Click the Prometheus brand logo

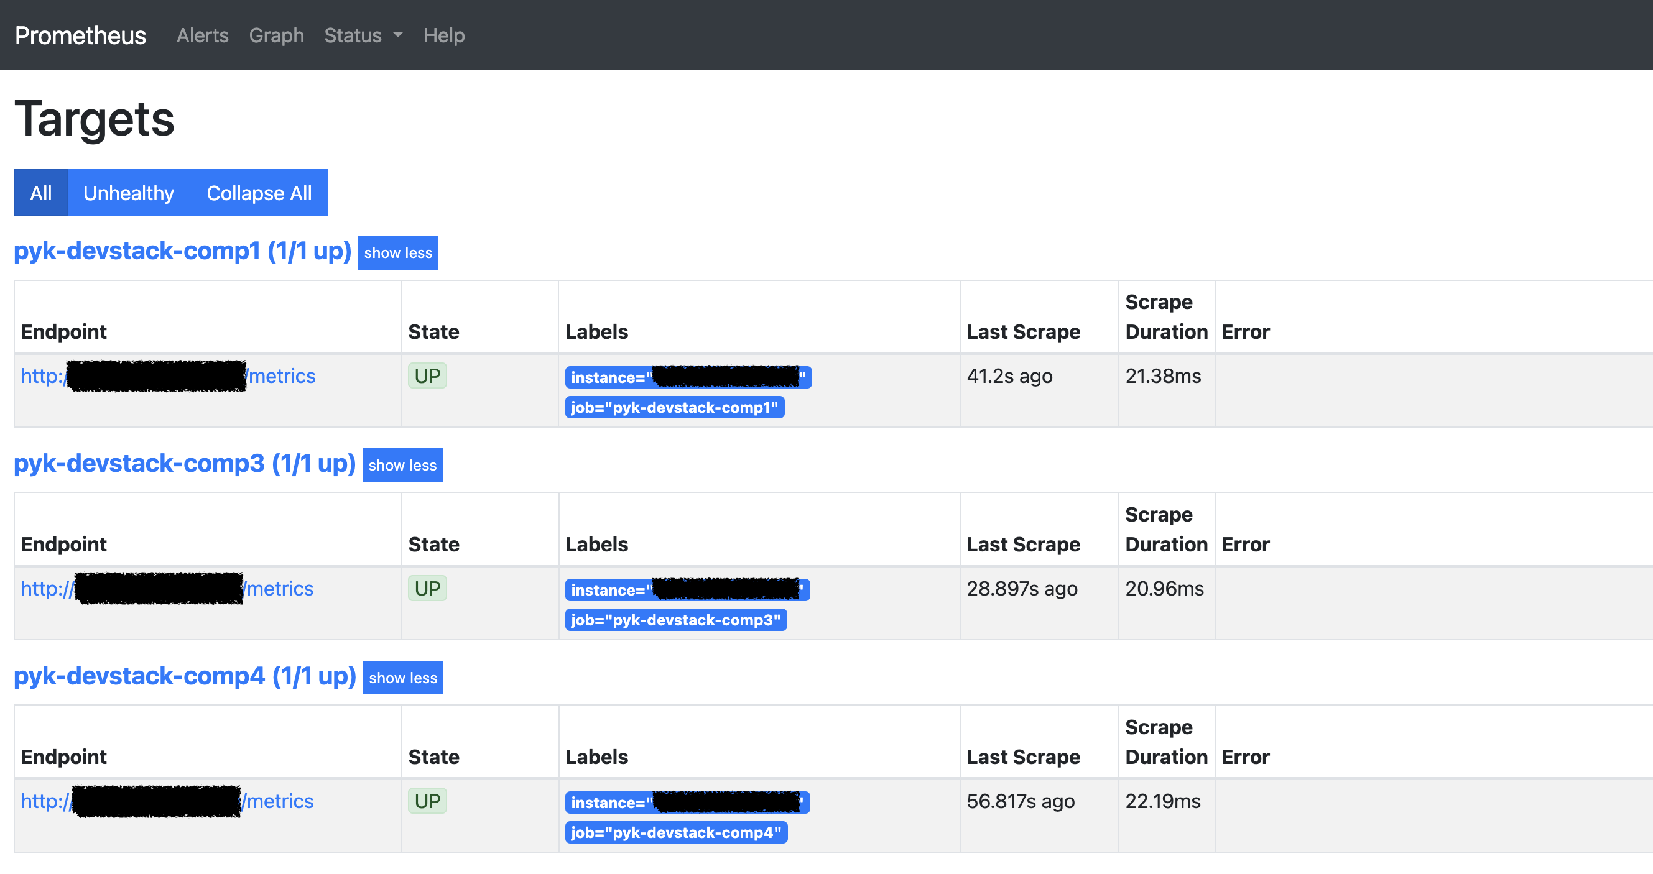[x=80, y=35]
